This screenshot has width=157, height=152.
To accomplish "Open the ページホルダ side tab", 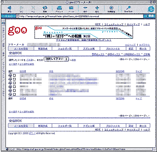I will pyautogui.click(x=3, y=90).
